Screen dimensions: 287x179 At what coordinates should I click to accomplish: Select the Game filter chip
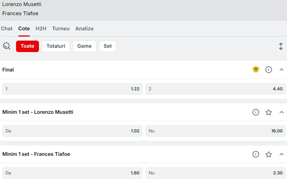pos(84,46)
